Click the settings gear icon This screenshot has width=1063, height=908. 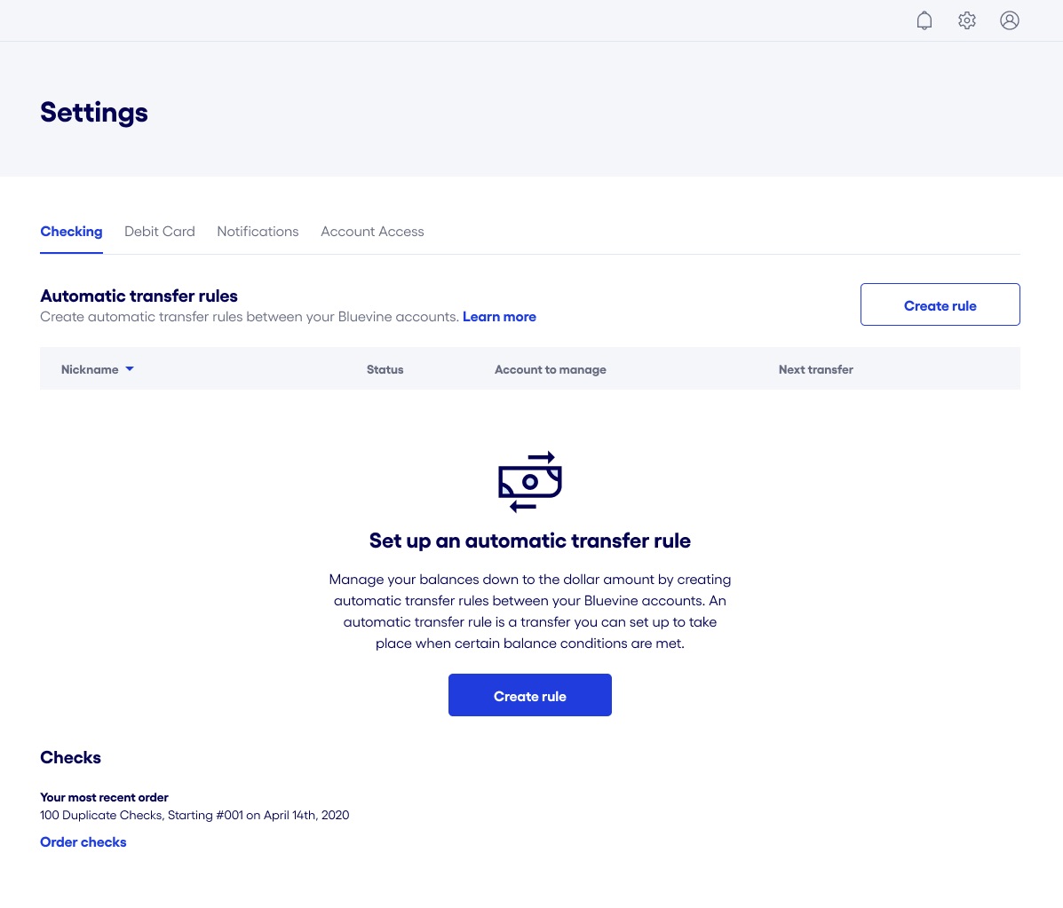tap(967, 20)
